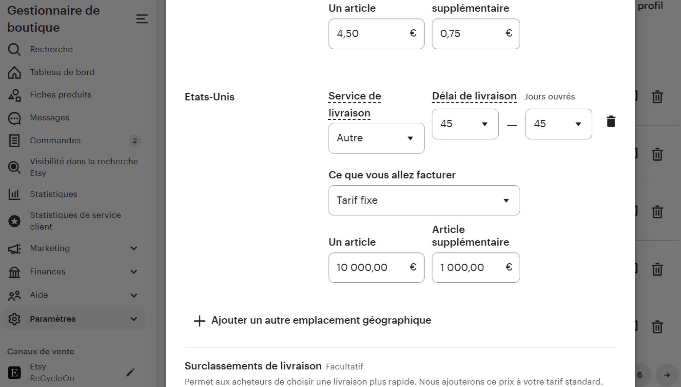Open Fiches produits from sidebar
This screenshot has width=681, height=387.
pyautogui.click(x=60, y=95)
